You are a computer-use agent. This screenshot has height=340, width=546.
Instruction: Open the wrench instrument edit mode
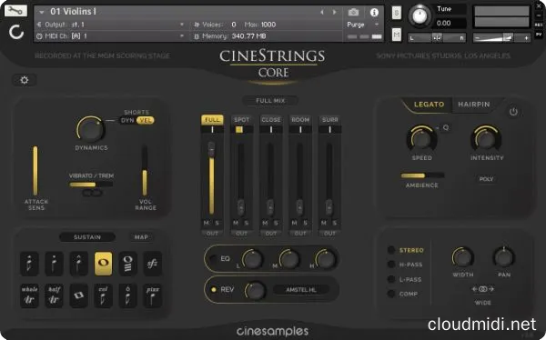[15, 10]
